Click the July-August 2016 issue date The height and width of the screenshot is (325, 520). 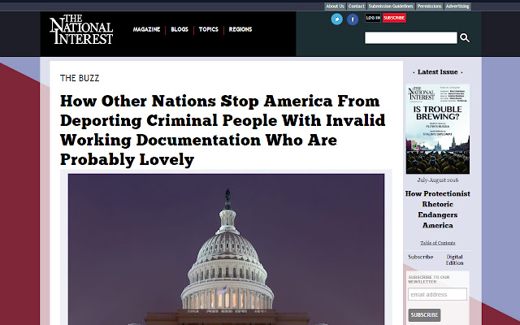(x=438, y=180)
